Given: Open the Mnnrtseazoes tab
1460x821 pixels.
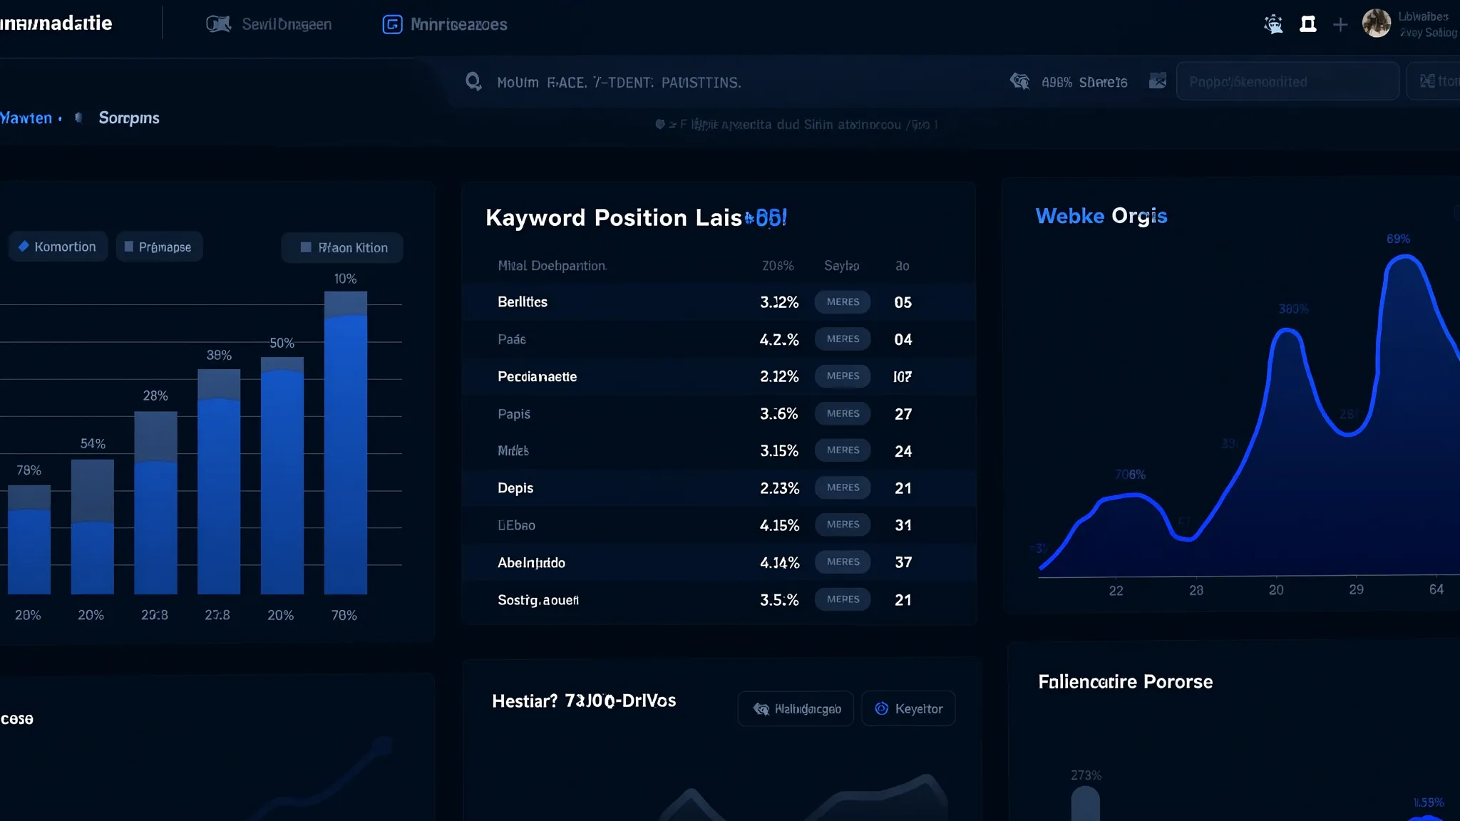Looking at the screenshot, I should pyautogui.click(x=458, y=24).
